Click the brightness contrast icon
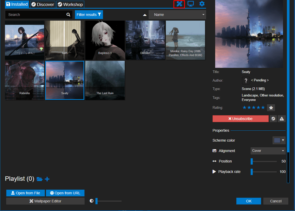 (92, 201)
